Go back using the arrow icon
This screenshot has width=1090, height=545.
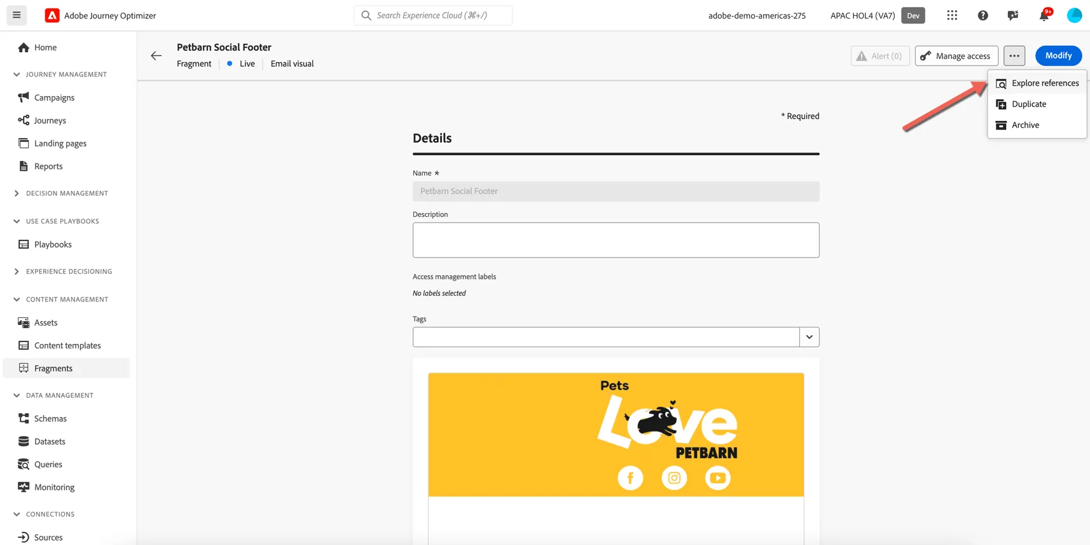156,55
